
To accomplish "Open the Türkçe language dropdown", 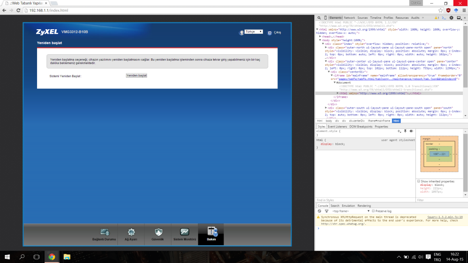I will pyautogui.click(x=254, y=32).
